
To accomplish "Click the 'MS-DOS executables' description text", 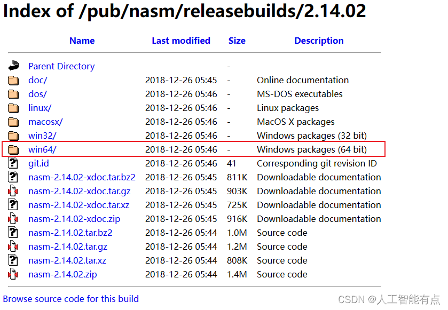I will [300, 94].
